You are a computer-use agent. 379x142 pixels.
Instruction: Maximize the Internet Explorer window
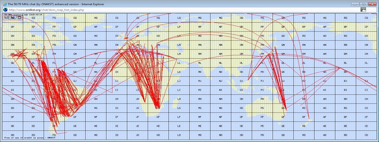pyautogui.click(x=363, y=4)
